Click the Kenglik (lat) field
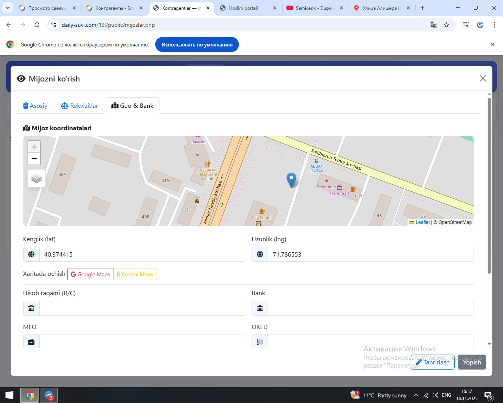This screenshot has width=503, height=403. [142, 254]
